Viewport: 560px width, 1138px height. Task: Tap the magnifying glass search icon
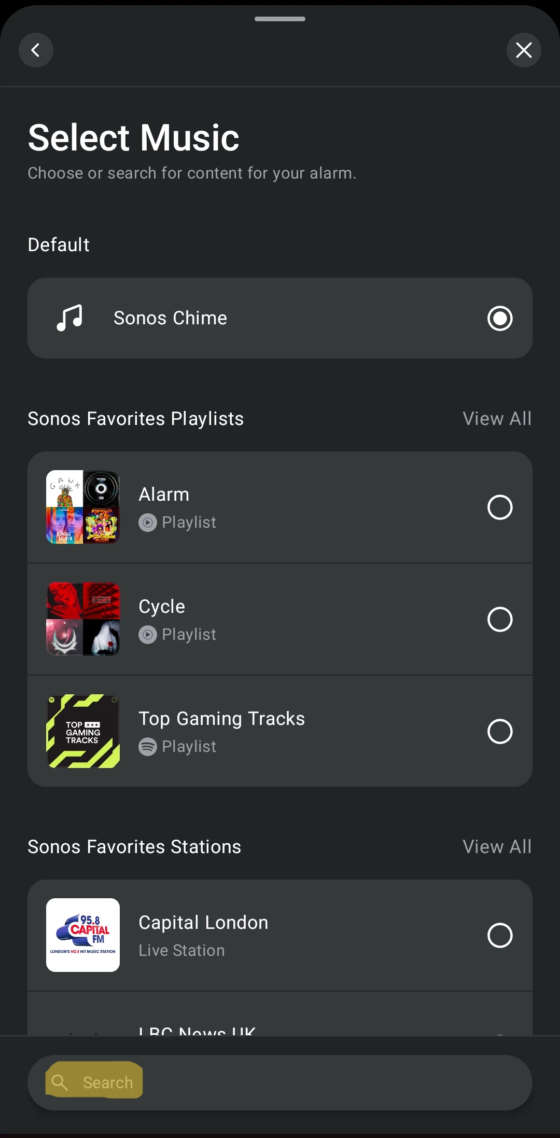(60, 1082)
